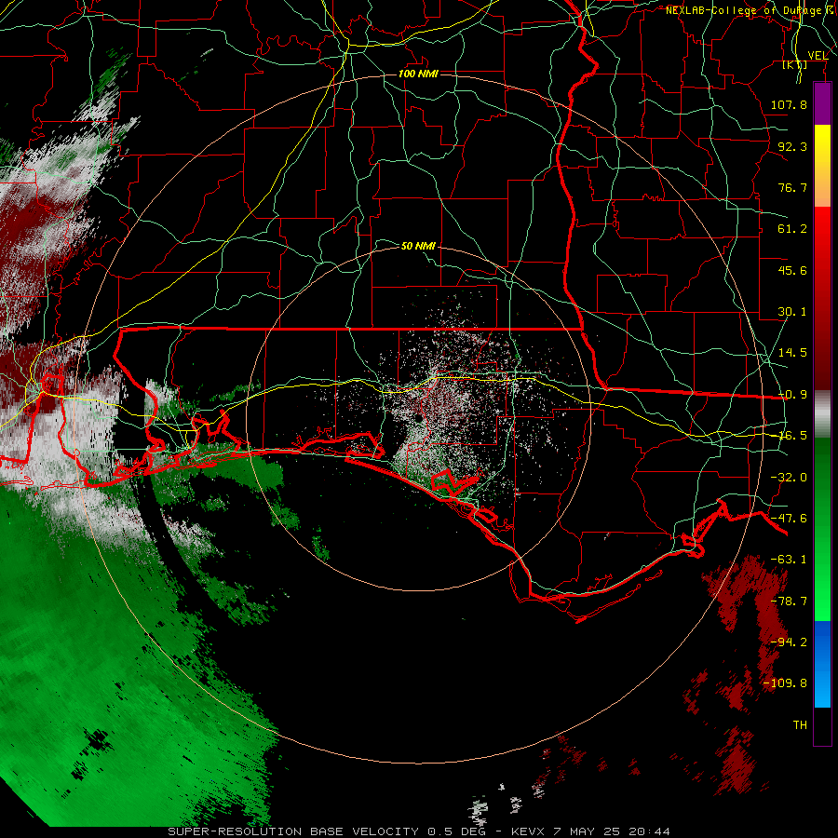The image size is (838, 838).
Task: Pick the purple segment of the velocity color bar
Action: click(x=822, y=103)
